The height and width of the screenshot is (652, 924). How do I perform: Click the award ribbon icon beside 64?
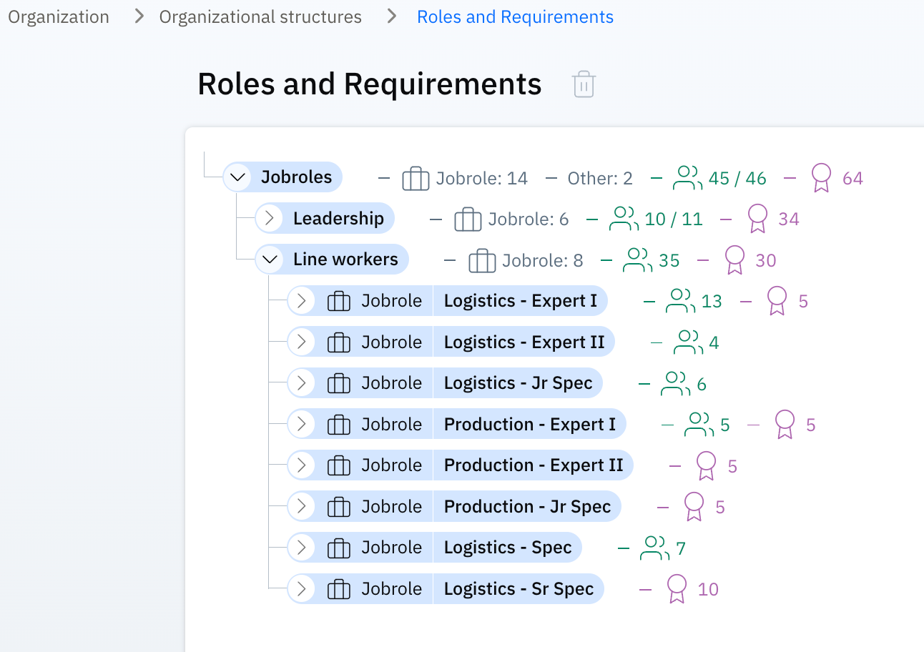point(821,178)
